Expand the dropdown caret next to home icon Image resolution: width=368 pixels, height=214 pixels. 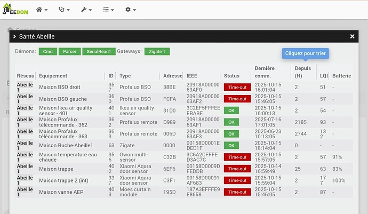[46, 10]
